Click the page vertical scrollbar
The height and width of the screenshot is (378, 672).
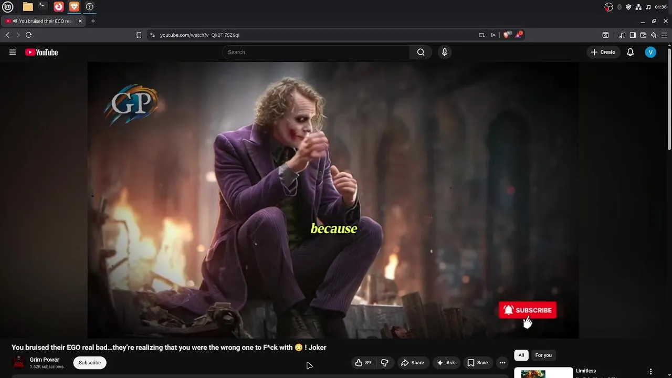tap(669, 99)
